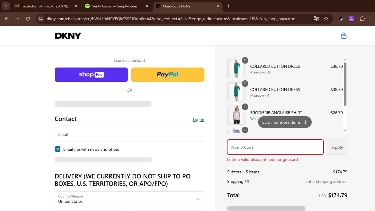Click the Log in link
Screen dimensions: 375x211
pos(198,120)
